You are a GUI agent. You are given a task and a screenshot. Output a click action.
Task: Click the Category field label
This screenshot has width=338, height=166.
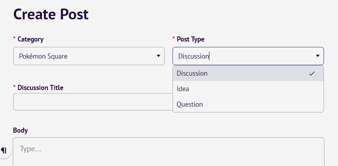tap(30, 40)
